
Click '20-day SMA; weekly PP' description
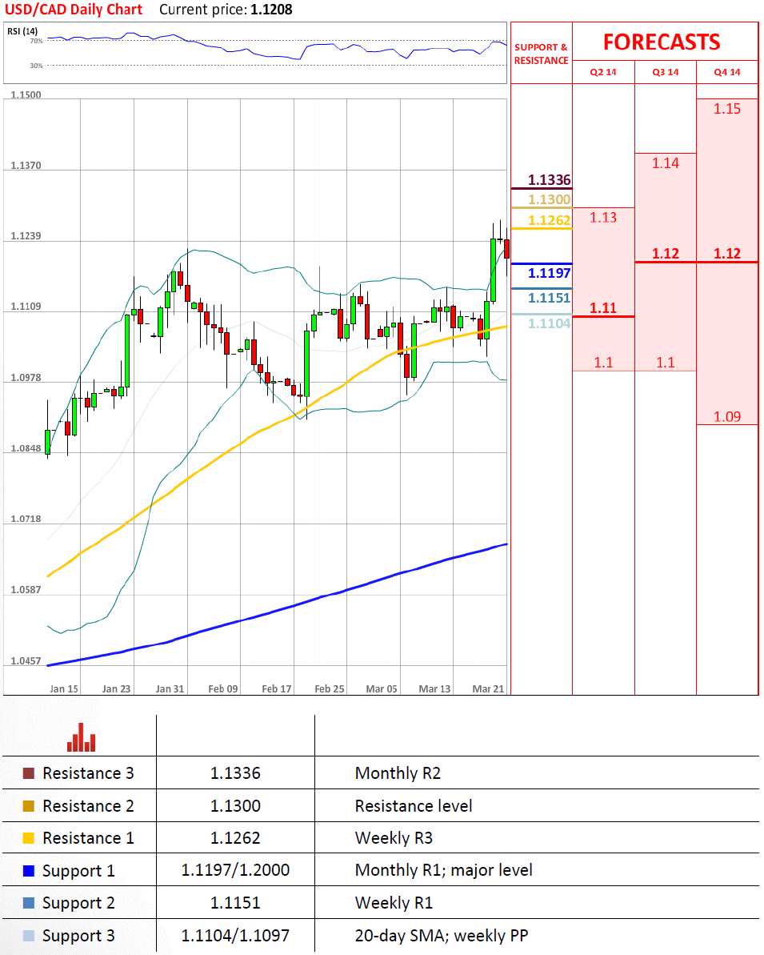(x=442, y=936)
